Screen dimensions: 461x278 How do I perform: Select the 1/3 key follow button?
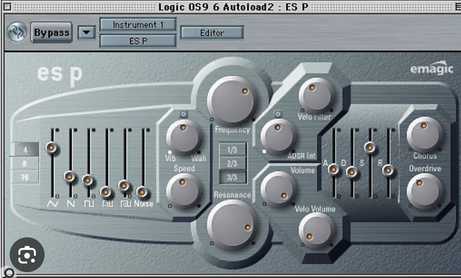[x=232, y=150]
